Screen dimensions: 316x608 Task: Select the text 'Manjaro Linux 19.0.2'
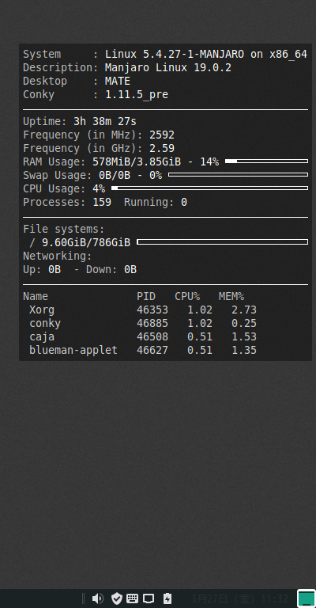168,68
